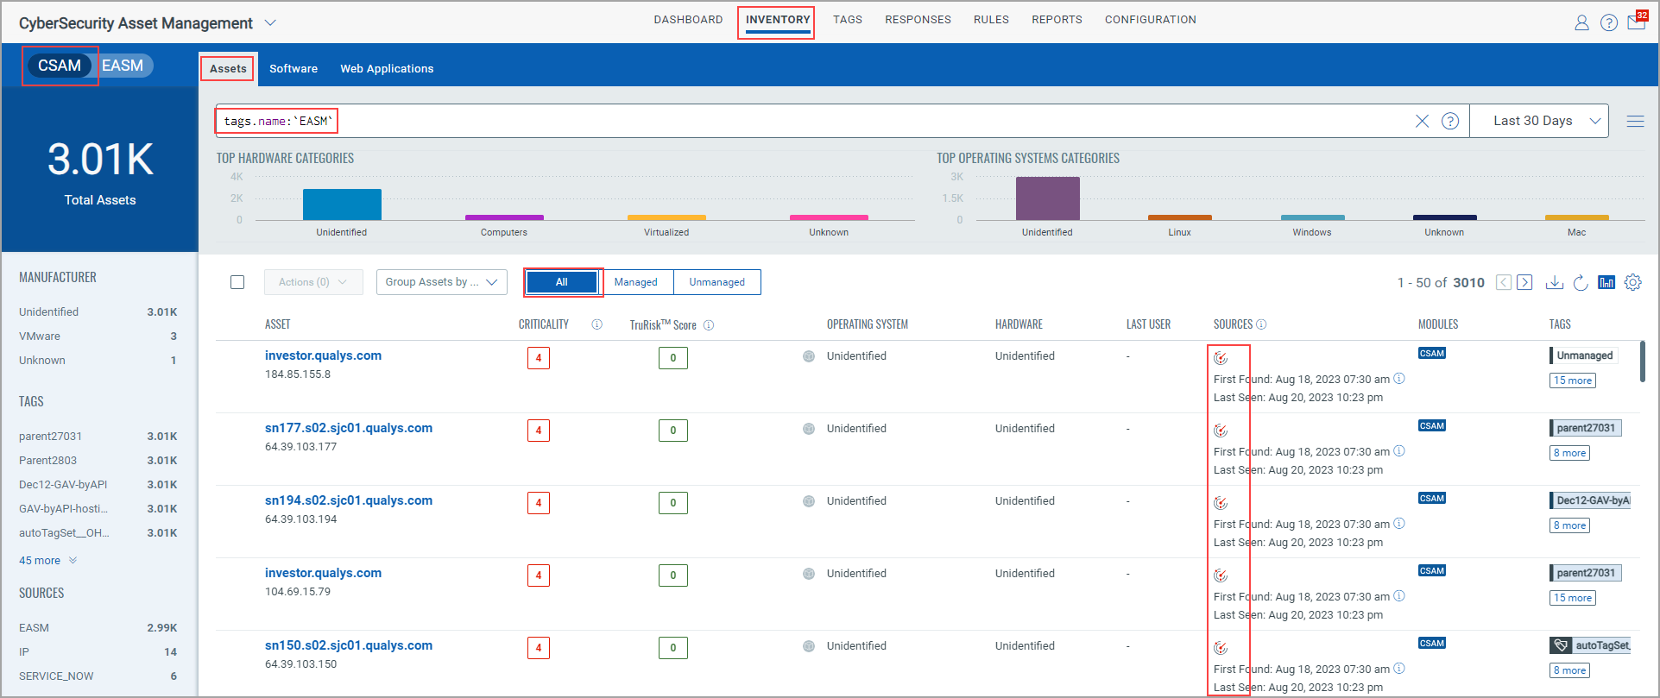Open sn194.s02.sjc01.qualys.com asset link

tap(349, 500)
